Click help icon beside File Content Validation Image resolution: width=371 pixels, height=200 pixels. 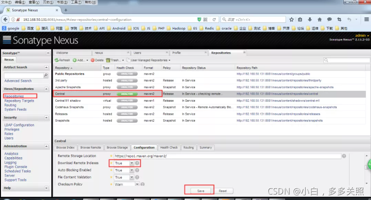tap(137, 177)
